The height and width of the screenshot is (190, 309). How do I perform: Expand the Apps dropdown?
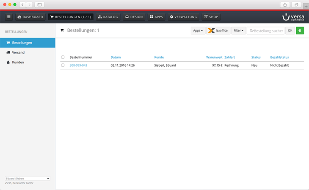[x=198, y=30]
